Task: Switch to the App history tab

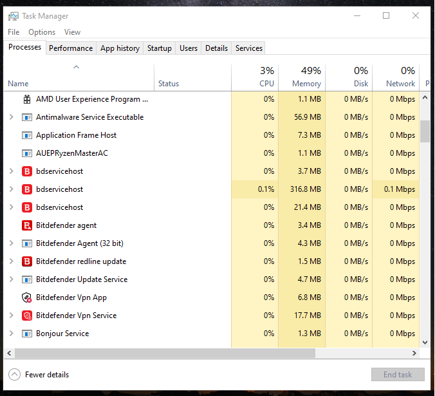Action: point(120,48)
